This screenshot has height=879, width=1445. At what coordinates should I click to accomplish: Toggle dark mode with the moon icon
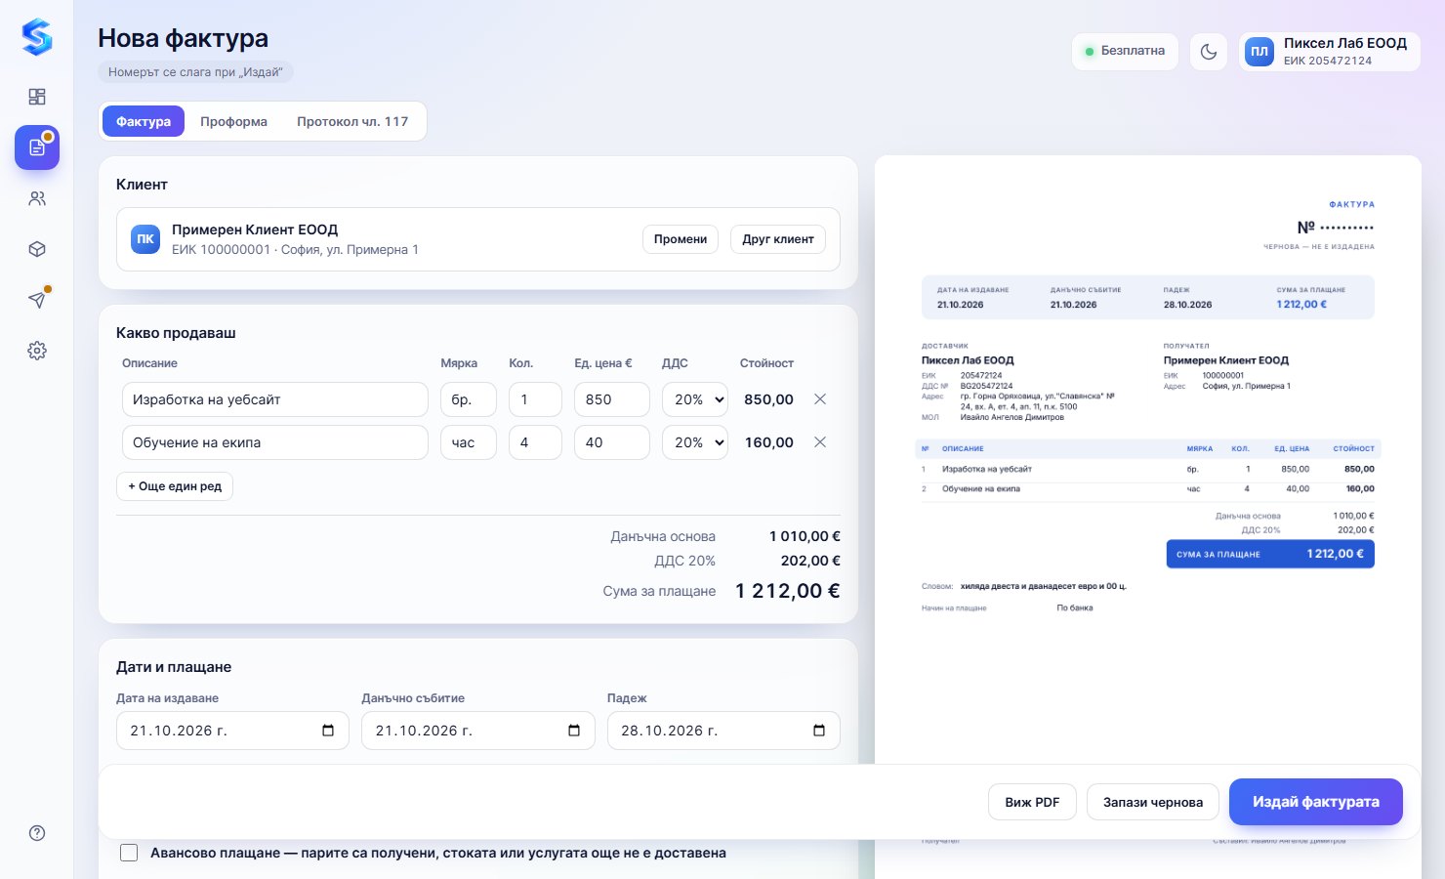pos(1209,52)
